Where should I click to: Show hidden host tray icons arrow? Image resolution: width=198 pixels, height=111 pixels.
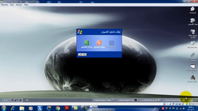(160, 108)
